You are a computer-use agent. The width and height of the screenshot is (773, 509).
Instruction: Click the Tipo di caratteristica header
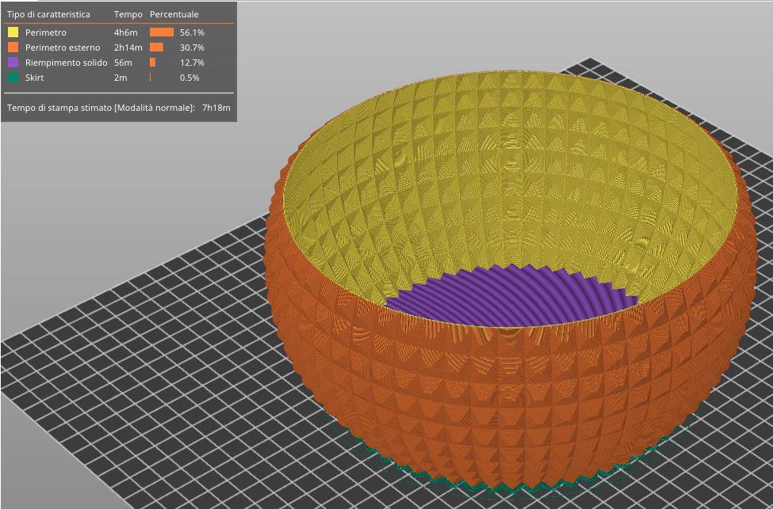click(x=48, y=14)
